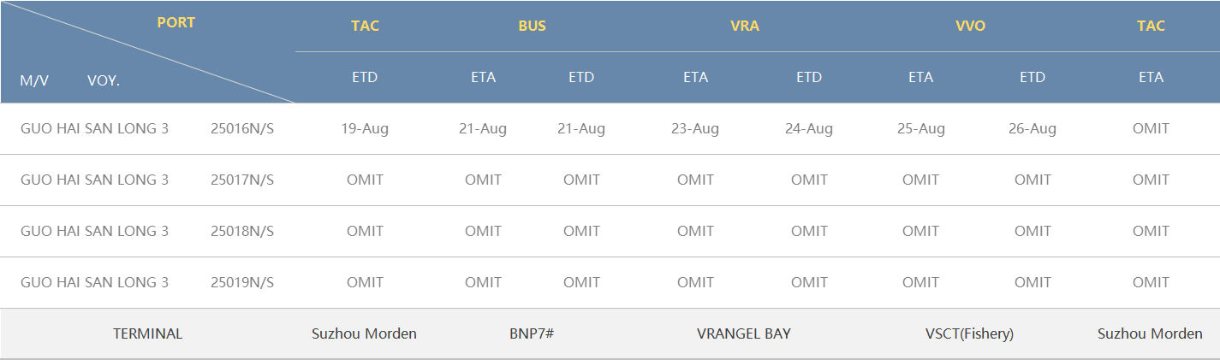Click the 26-Aug VVO ETD cell
This screenshot has height=360, width=1220.
[1033, 129]
